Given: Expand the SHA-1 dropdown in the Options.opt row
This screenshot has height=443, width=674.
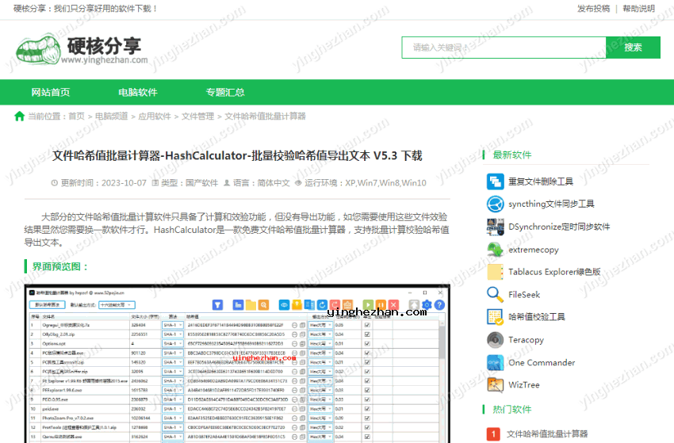Looking at the screenshot, I should [172, 344].
